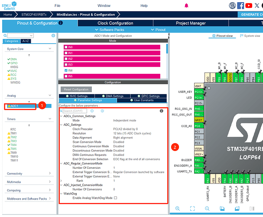Switch to System view
263x217 pixels.
tap(250, 36)
